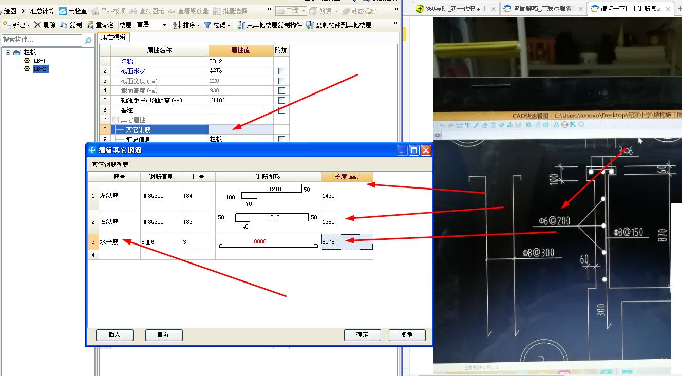
Task: Click length cell 1350
Action: [347, 222]
